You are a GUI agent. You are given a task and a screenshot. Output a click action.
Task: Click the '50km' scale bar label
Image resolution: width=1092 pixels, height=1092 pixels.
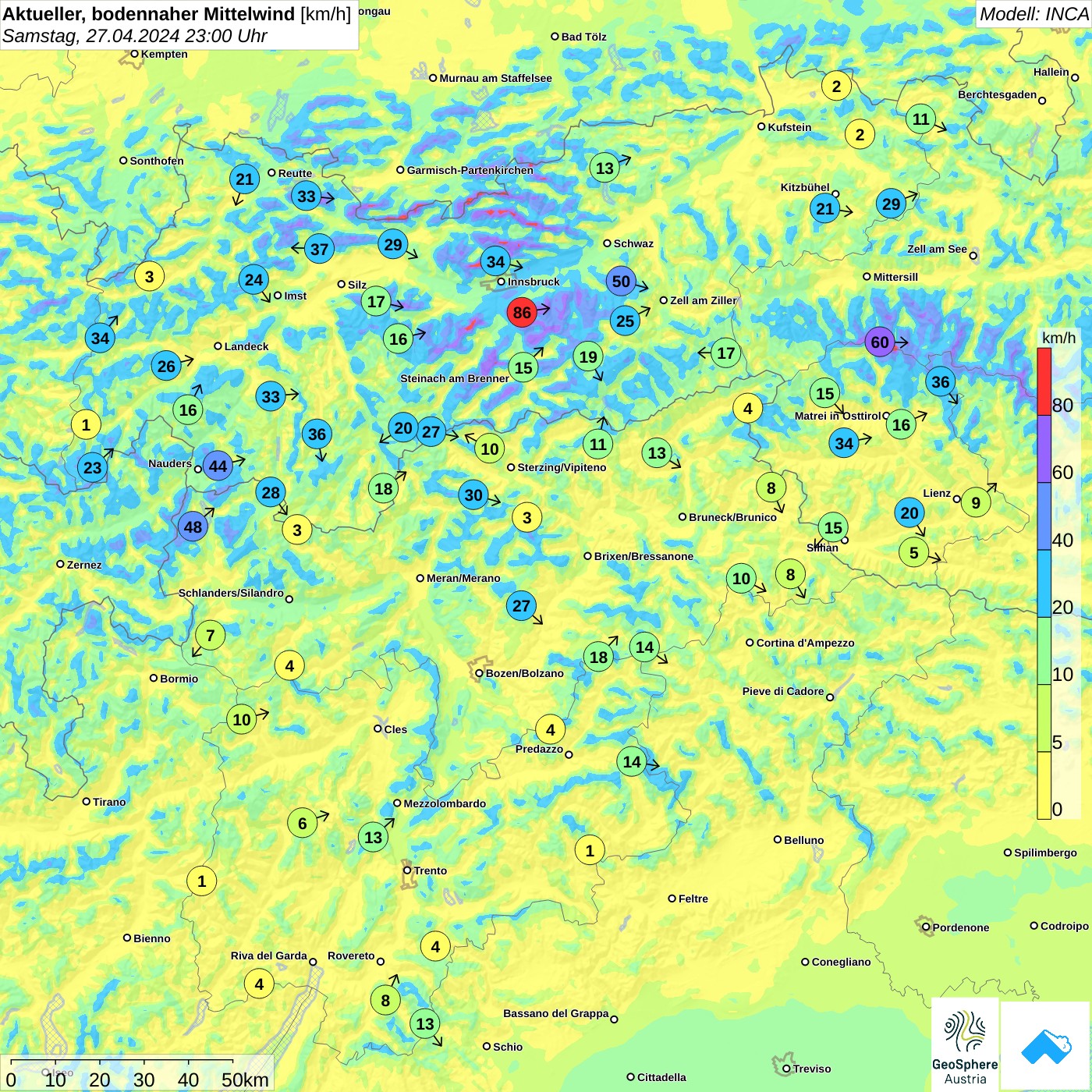[245, 1080]
